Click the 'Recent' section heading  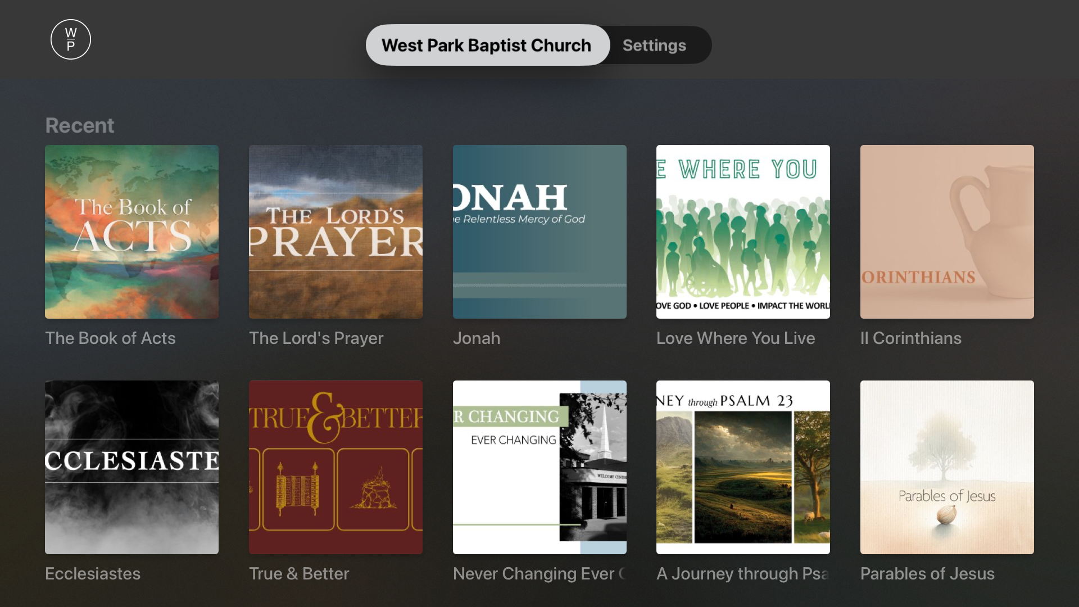tap(80, 125)
